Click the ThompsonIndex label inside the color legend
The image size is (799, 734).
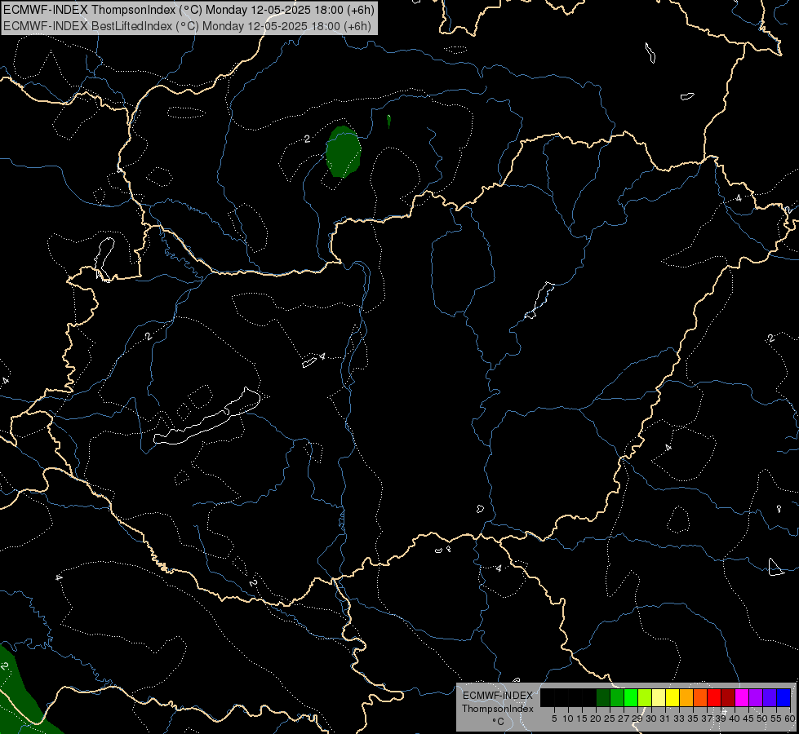498,709
